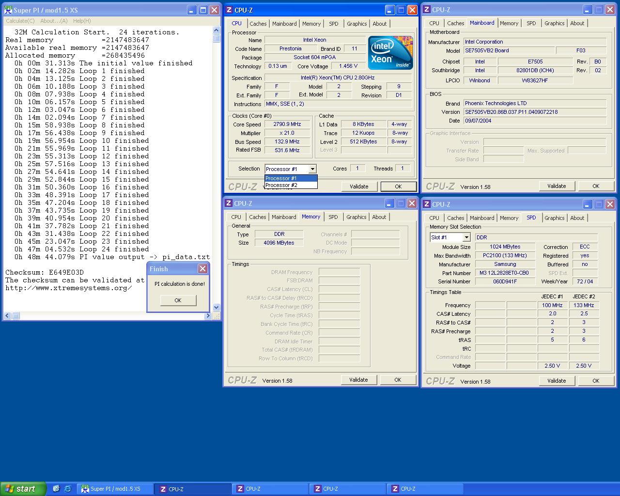Open the Help(H) menu in Super PI

[x=82, y=21]
